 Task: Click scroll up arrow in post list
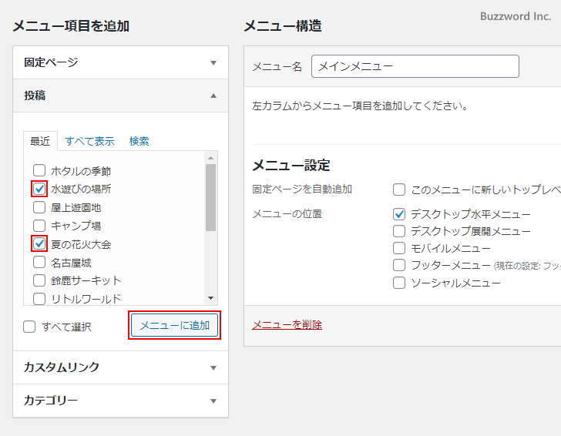pyautogui.click(x=210, y=158)
